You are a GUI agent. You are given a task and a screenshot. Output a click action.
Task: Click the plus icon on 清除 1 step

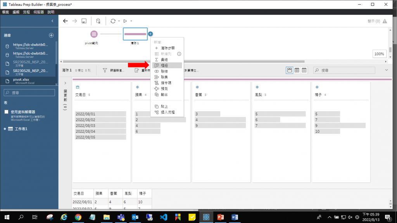coord(150,34)
